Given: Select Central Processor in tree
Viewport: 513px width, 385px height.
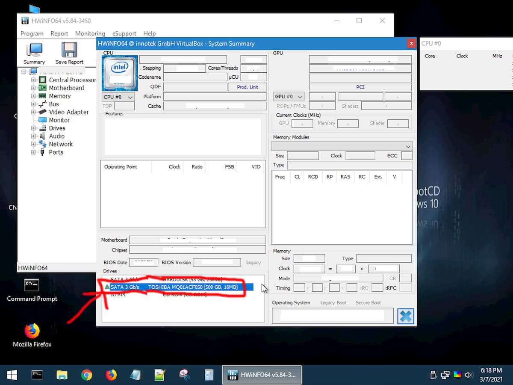Looking at the screenshot, I should (72, 80).
